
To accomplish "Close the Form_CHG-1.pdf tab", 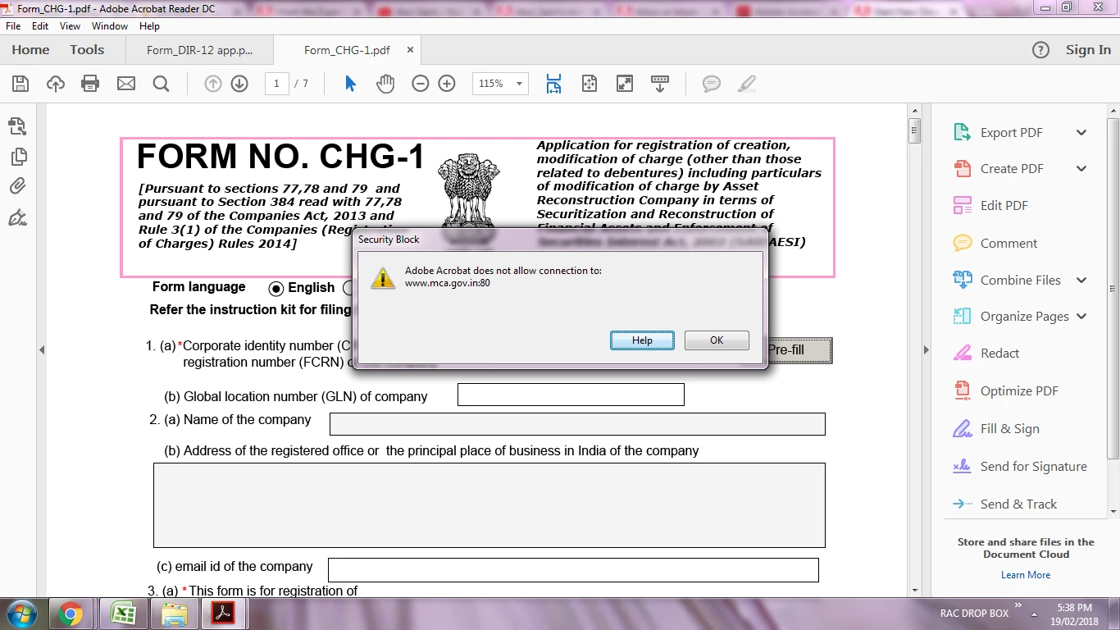I will (x=410, y=50).
